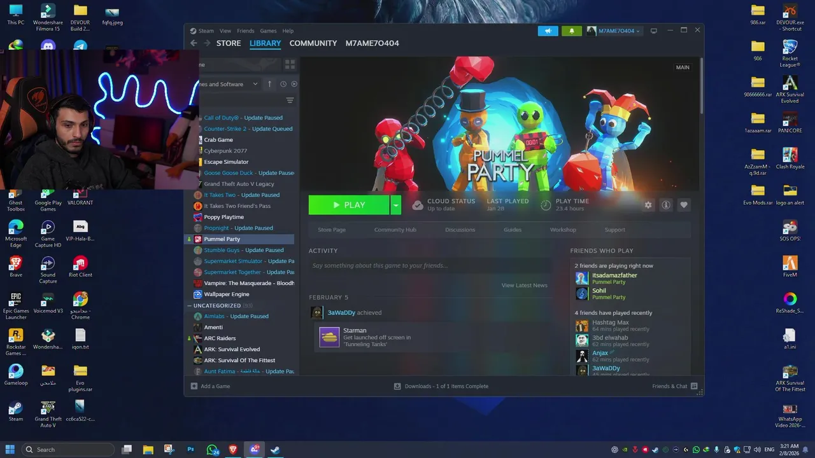The width and height of the screenshot is (815, 458).
Task: Switch library to grid view icon
Action: (290, 65)
